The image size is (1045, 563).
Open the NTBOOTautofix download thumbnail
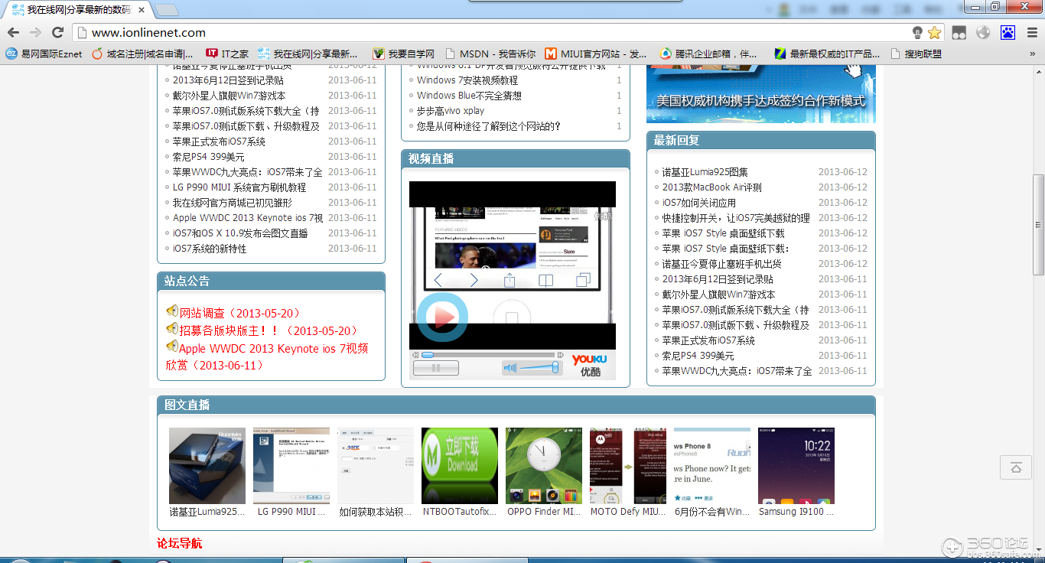[x=460, y=466]
